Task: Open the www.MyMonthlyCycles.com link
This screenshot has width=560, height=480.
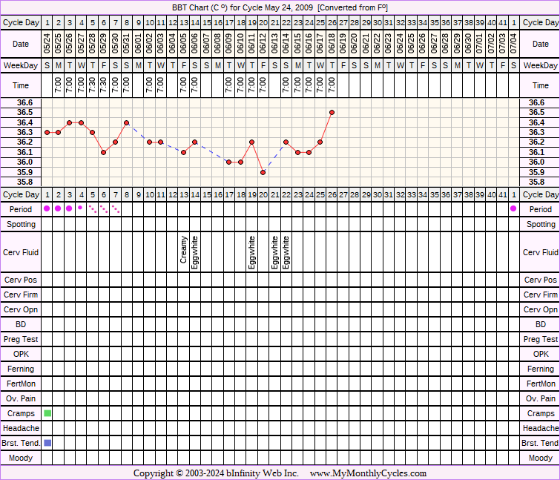Action: point(368,473)
